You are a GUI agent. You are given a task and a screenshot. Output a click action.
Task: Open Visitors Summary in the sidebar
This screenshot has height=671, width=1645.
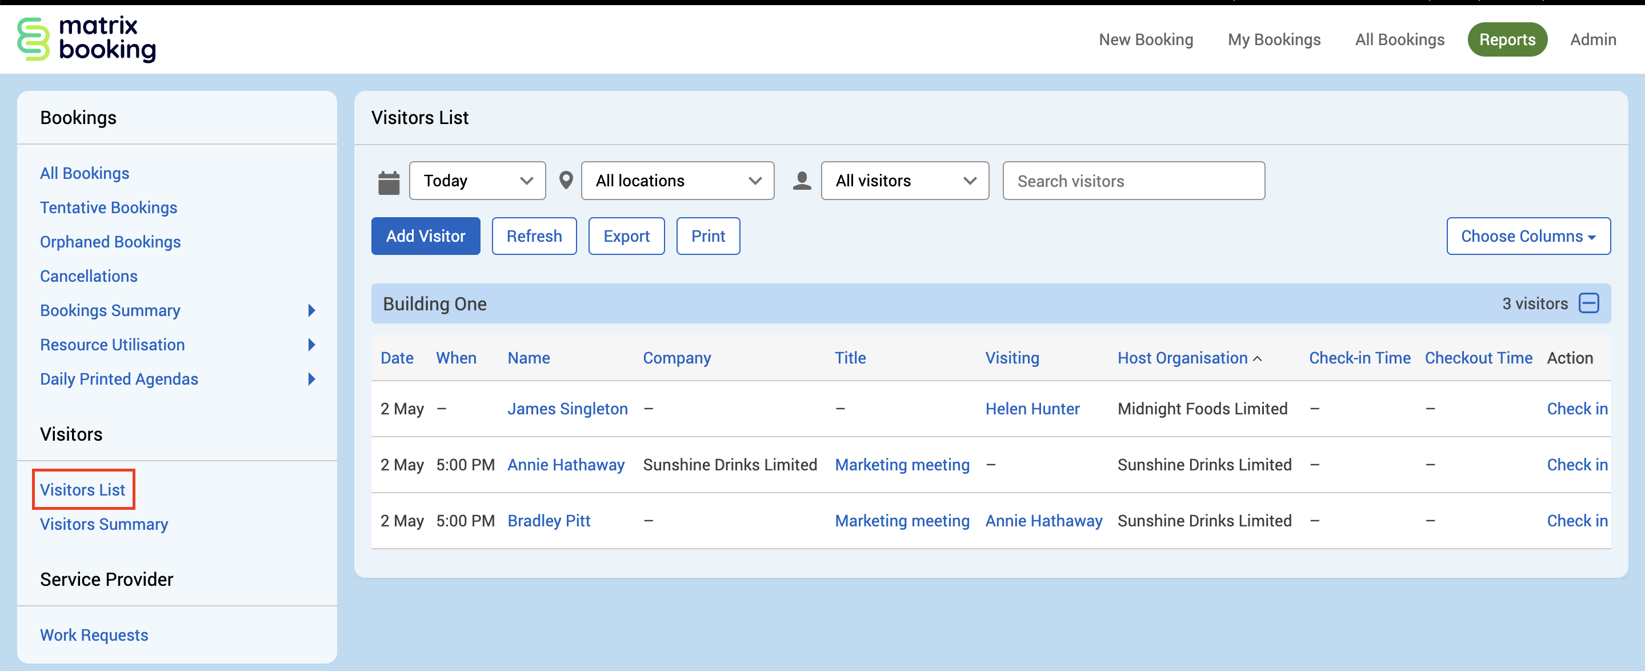pyautogui.click(x=103, y=524)
